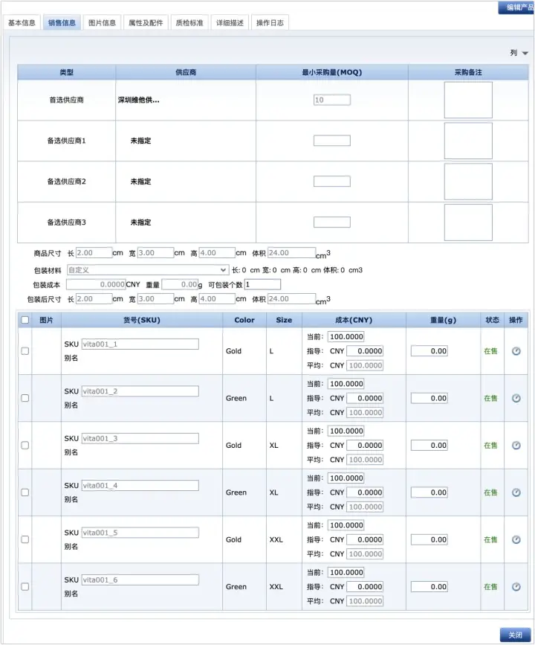Click the clock icon for SKU vita001_2

[516, 398]
